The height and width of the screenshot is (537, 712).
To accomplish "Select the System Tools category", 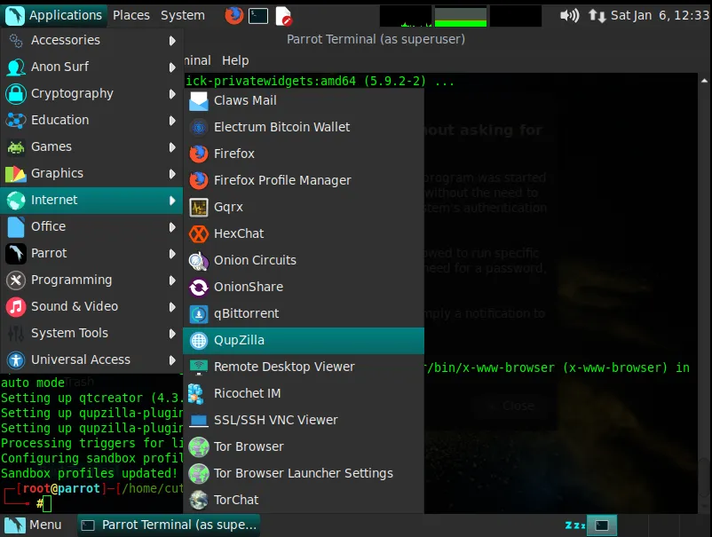I will tap(91, 333).
